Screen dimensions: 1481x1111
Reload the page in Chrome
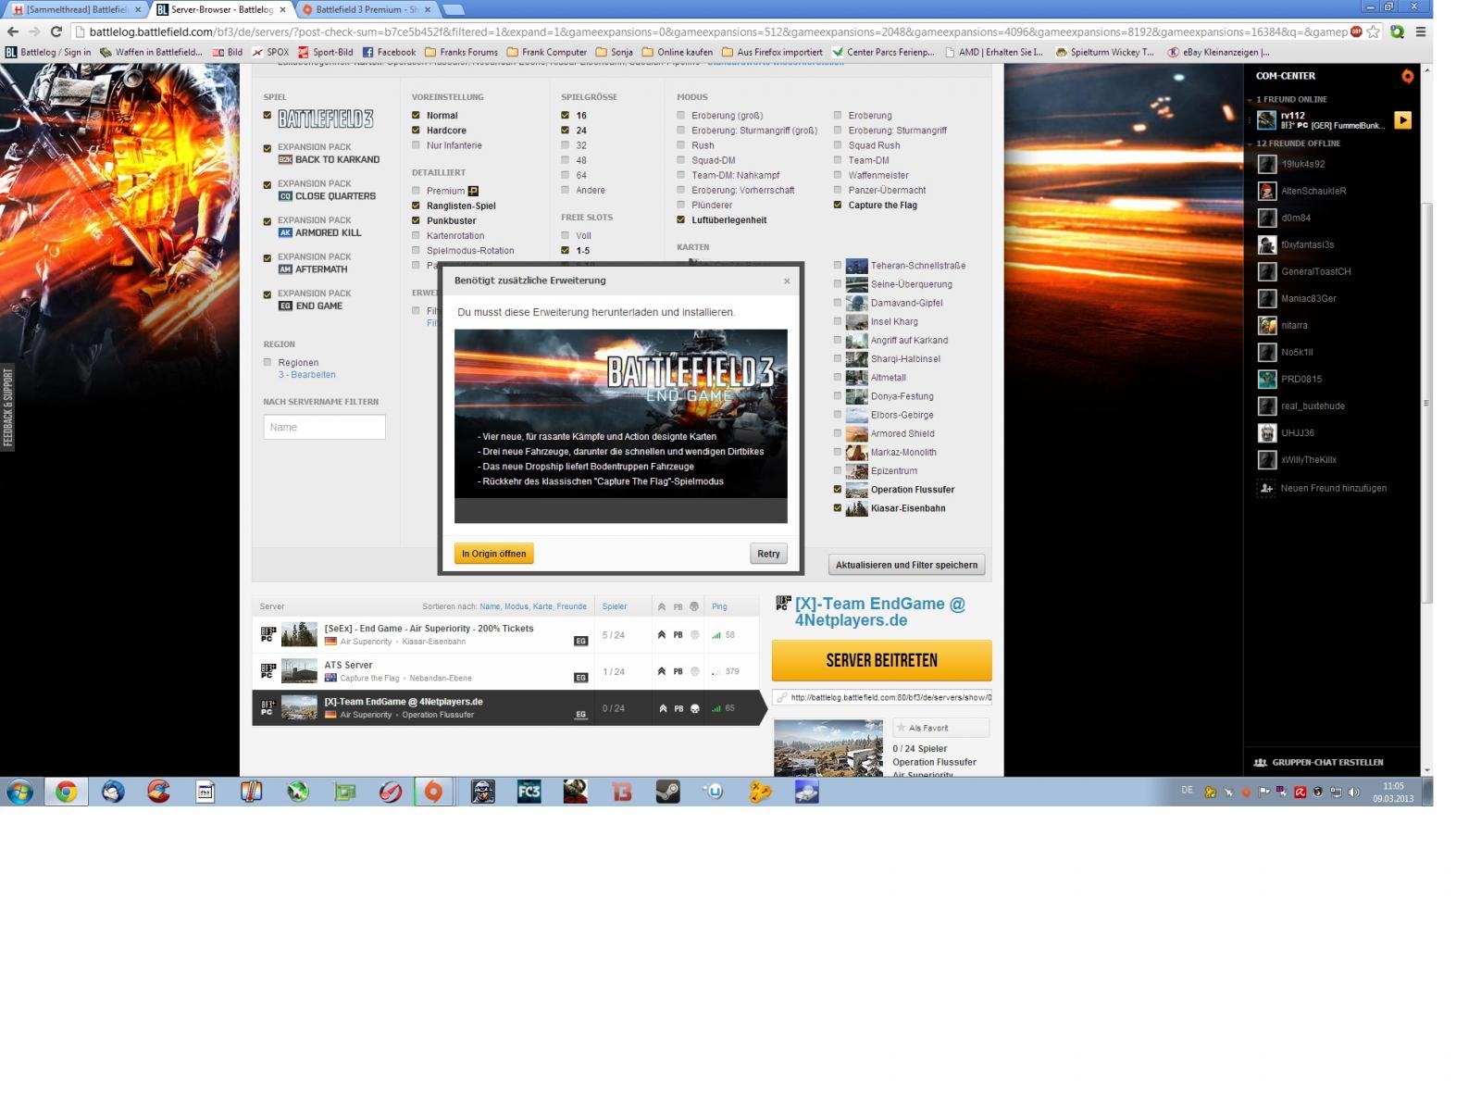pos(56,31)
